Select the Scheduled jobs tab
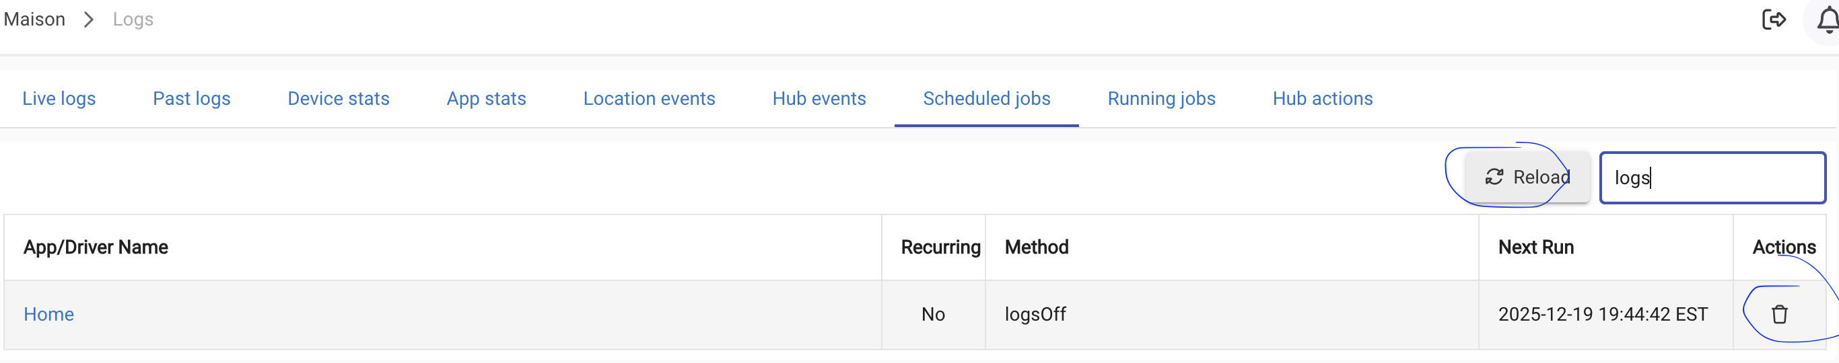 click(x=987, y=98)
